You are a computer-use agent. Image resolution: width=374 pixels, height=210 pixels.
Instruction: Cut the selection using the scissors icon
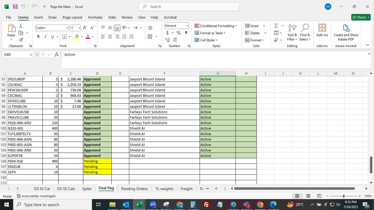tap(21, 26)
